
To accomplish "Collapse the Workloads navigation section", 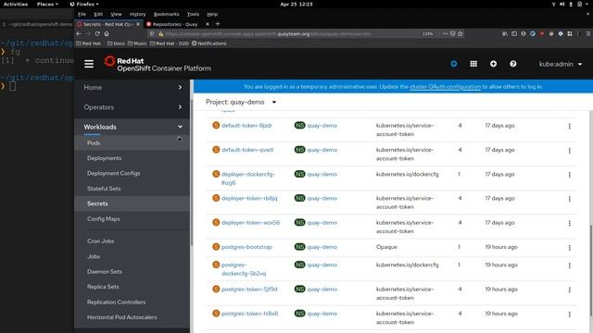I will pos(132,127).
